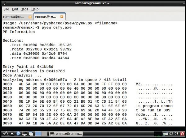Open the Help menu
The height and width of the screenshot is (138, 186).
point(35,9)
